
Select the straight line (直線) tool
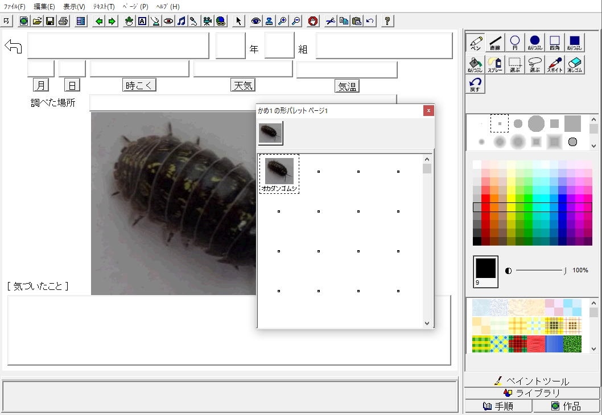[495, 43]
